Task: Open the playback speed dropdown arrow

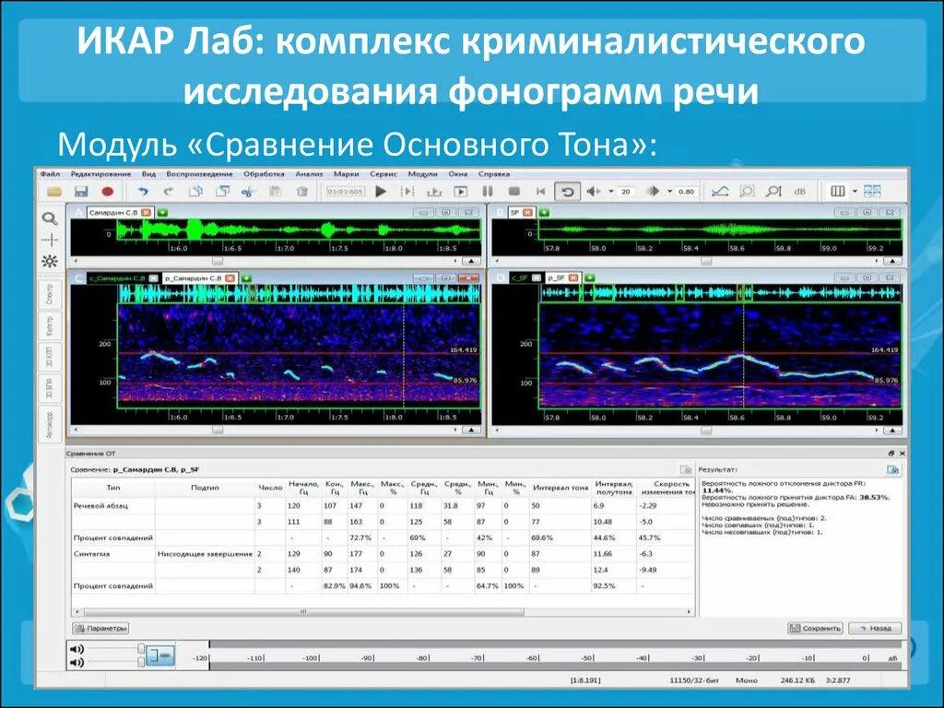Action: coord(669,192)
